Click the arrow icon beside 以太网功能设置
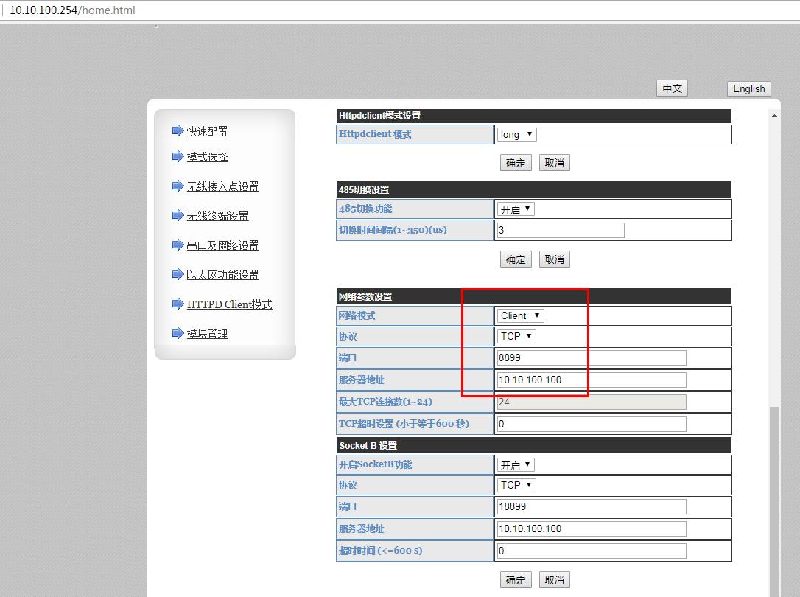This screenshot has width=800, height=597. pos(178,275)
